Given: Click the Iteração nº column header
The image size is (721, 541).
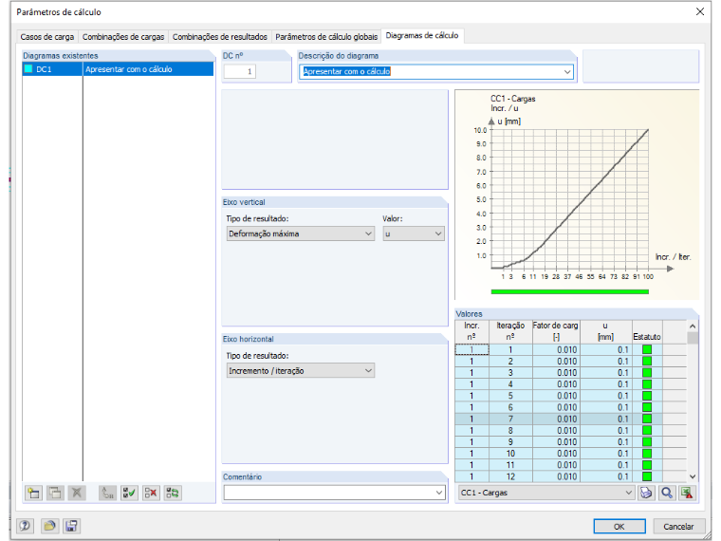Looking at the screenshot, I should coord(510,331).
